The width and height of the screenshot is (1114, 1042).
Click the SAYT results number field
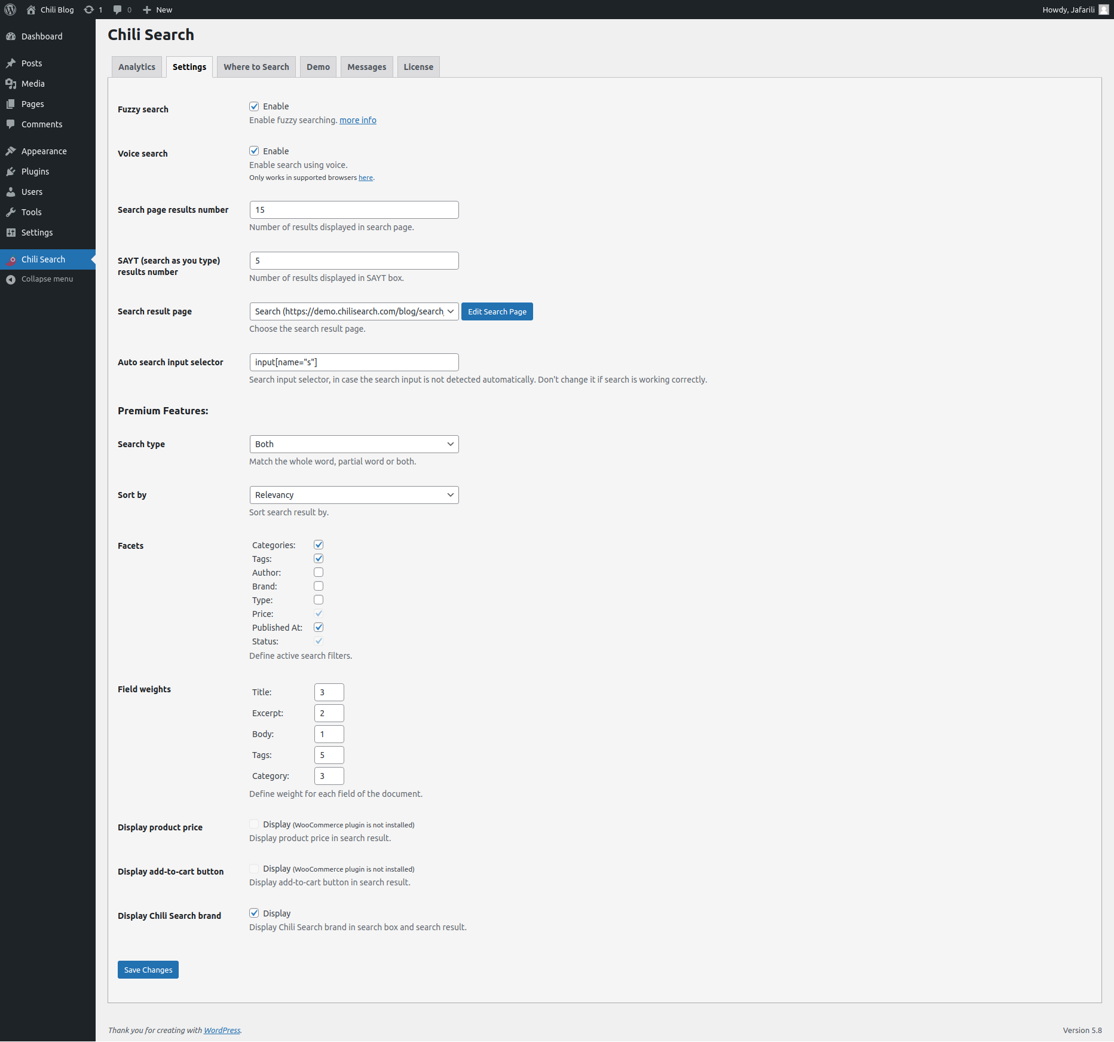click(x=354, y=261)
